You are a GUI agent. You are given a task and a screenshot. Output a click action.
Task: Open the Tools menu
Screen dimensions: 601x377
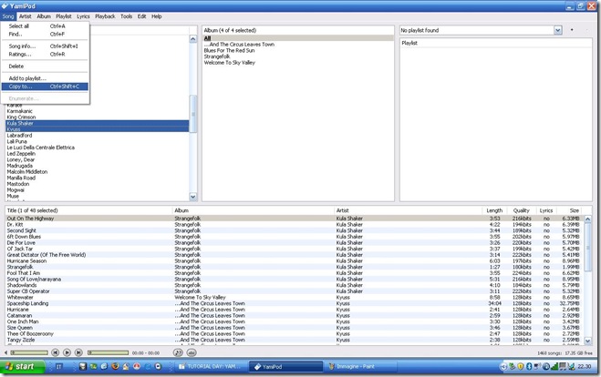[x=126, y=16]
